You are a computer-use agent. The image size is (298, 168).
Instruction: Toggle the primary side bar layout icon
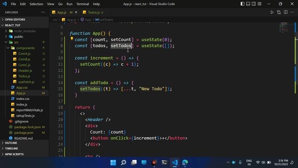coord(242,4)
